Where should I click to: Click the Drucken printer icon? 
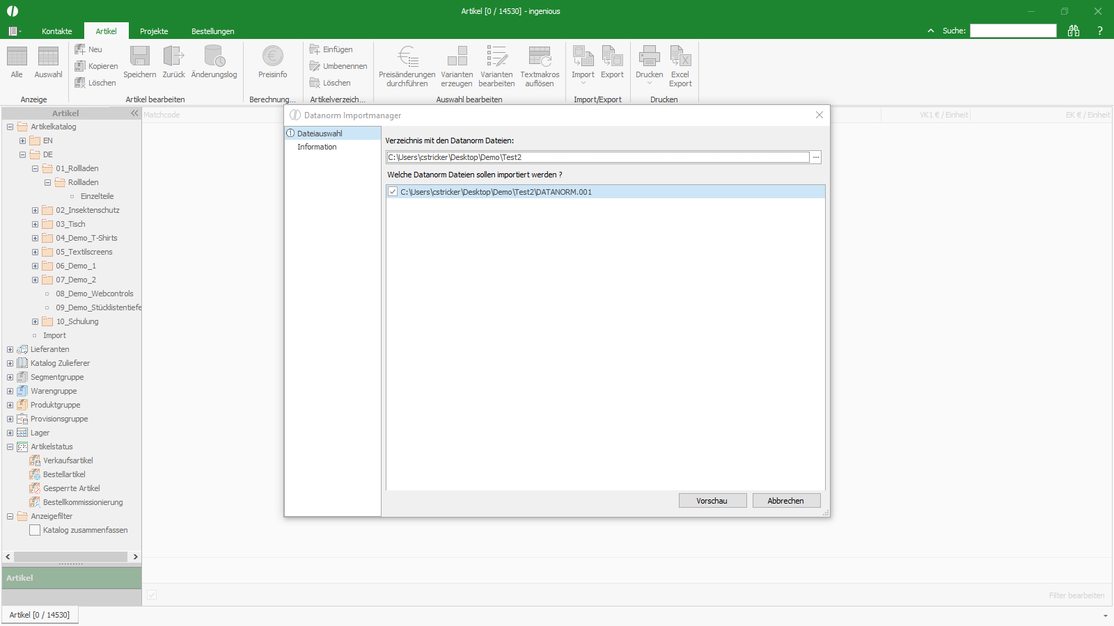[x=649, y=56]
